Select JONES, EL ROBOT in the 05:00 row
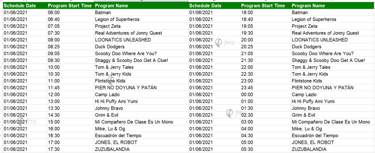The height and width of the screenshot is (153, 375). coord(313,142)
